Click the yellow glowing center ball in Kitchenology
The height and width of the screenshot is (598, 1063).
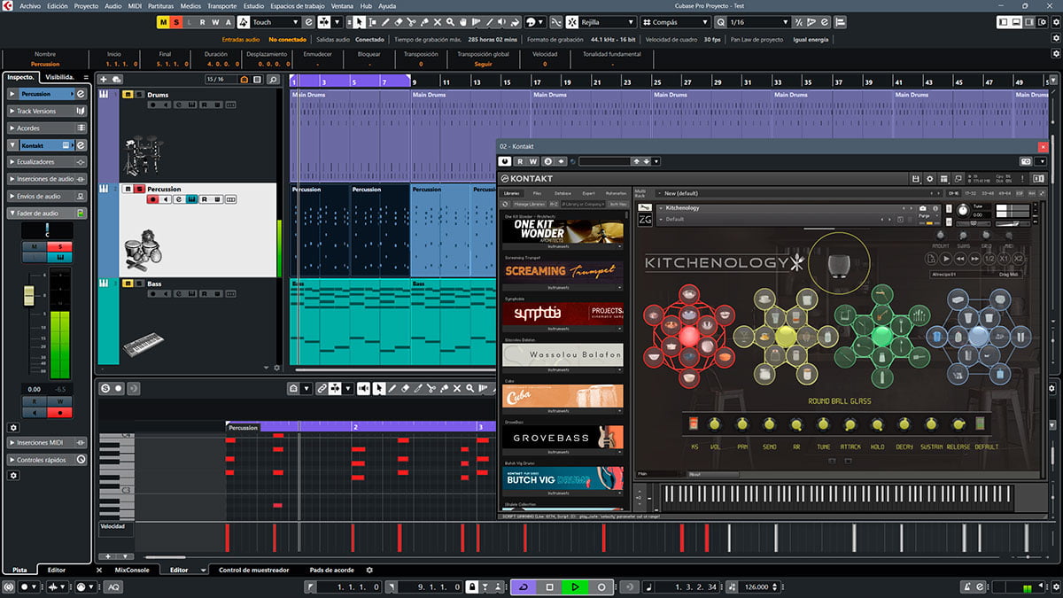click(786, 337)
